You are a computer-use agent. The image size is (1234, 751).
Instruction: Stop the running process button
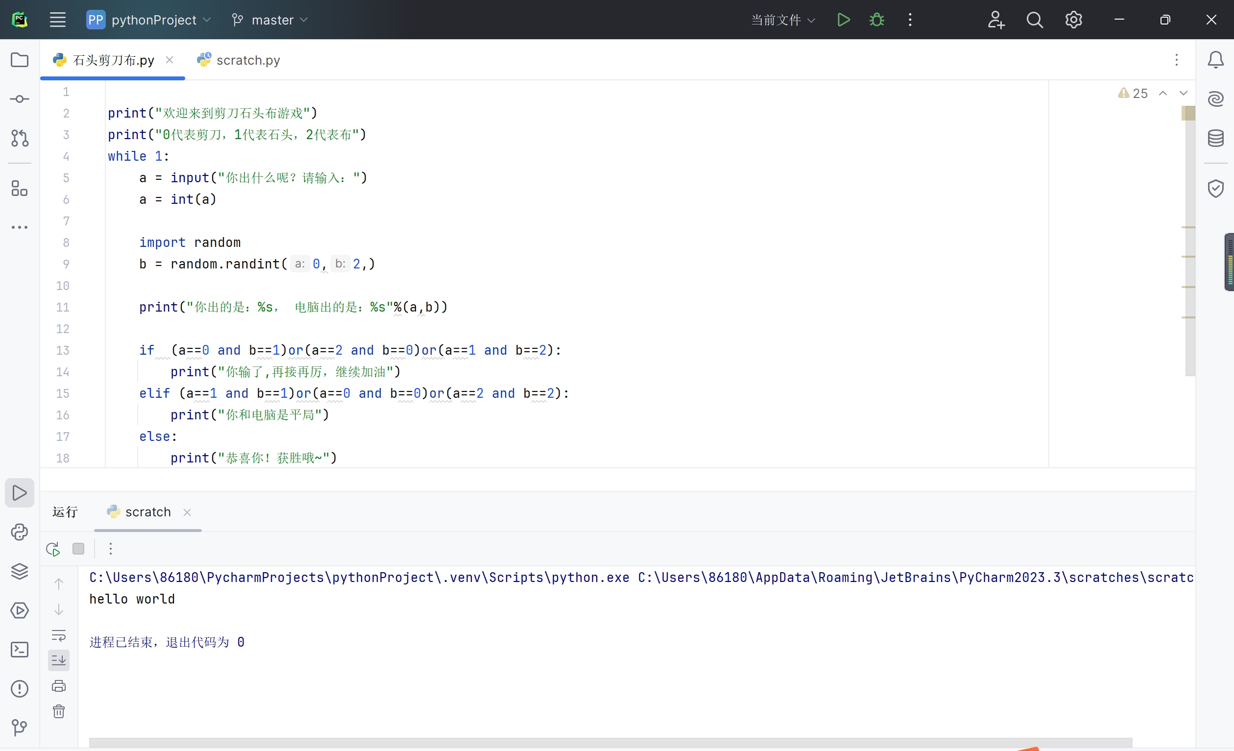(x=78, y=549)
